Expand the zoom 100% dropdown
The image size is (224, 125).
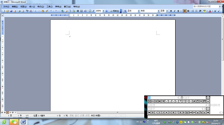[x=103, y=11]
